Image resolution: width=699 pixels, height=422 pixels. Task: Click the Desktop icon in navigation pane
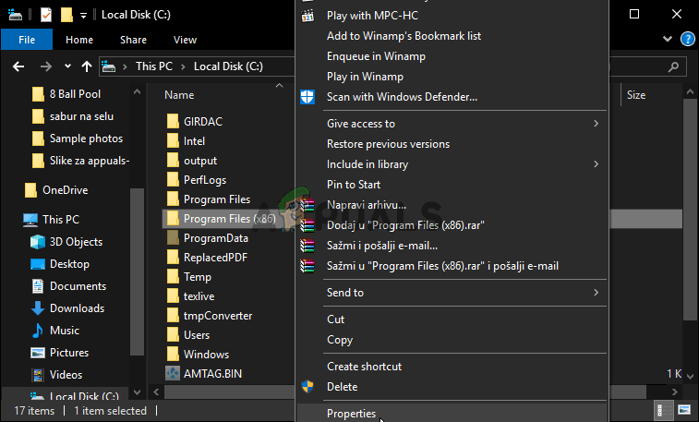38,264
